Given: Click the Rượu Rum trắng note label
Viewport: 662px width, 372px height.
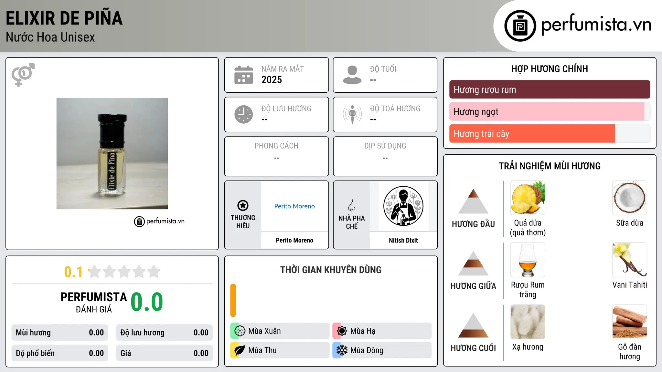Looking at the screenshot, I should (528, 290).
